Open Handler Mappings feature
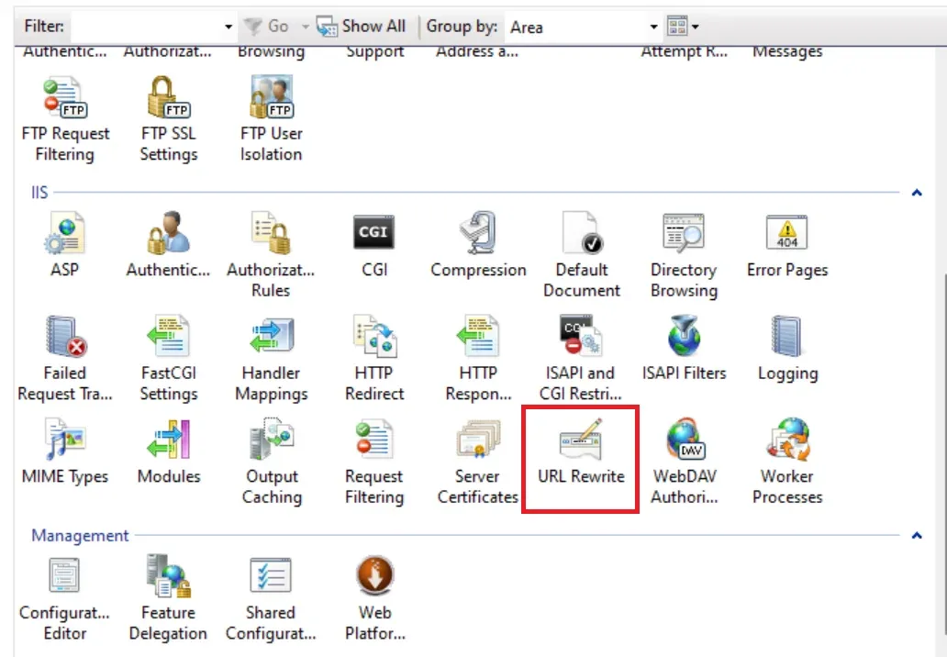 [272, 358]
